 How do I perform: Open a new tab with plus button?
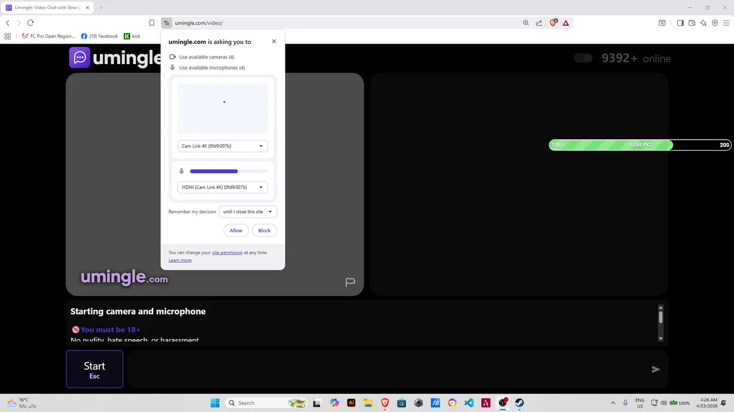[x=101, y=7]
